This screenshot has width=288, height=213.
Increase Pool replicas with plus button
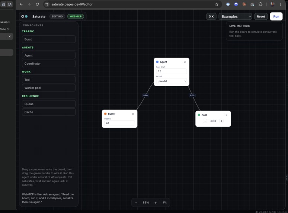pyautogui.click(x=221, y=121)
